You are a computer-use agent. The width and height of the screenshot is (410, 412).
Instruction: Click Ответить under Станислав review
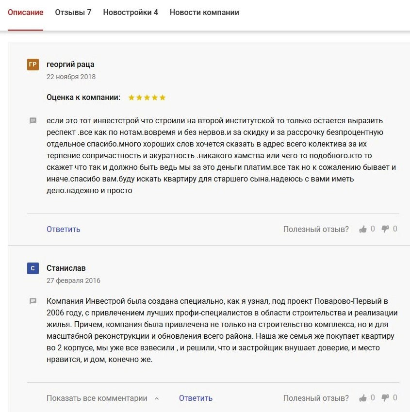196,398
